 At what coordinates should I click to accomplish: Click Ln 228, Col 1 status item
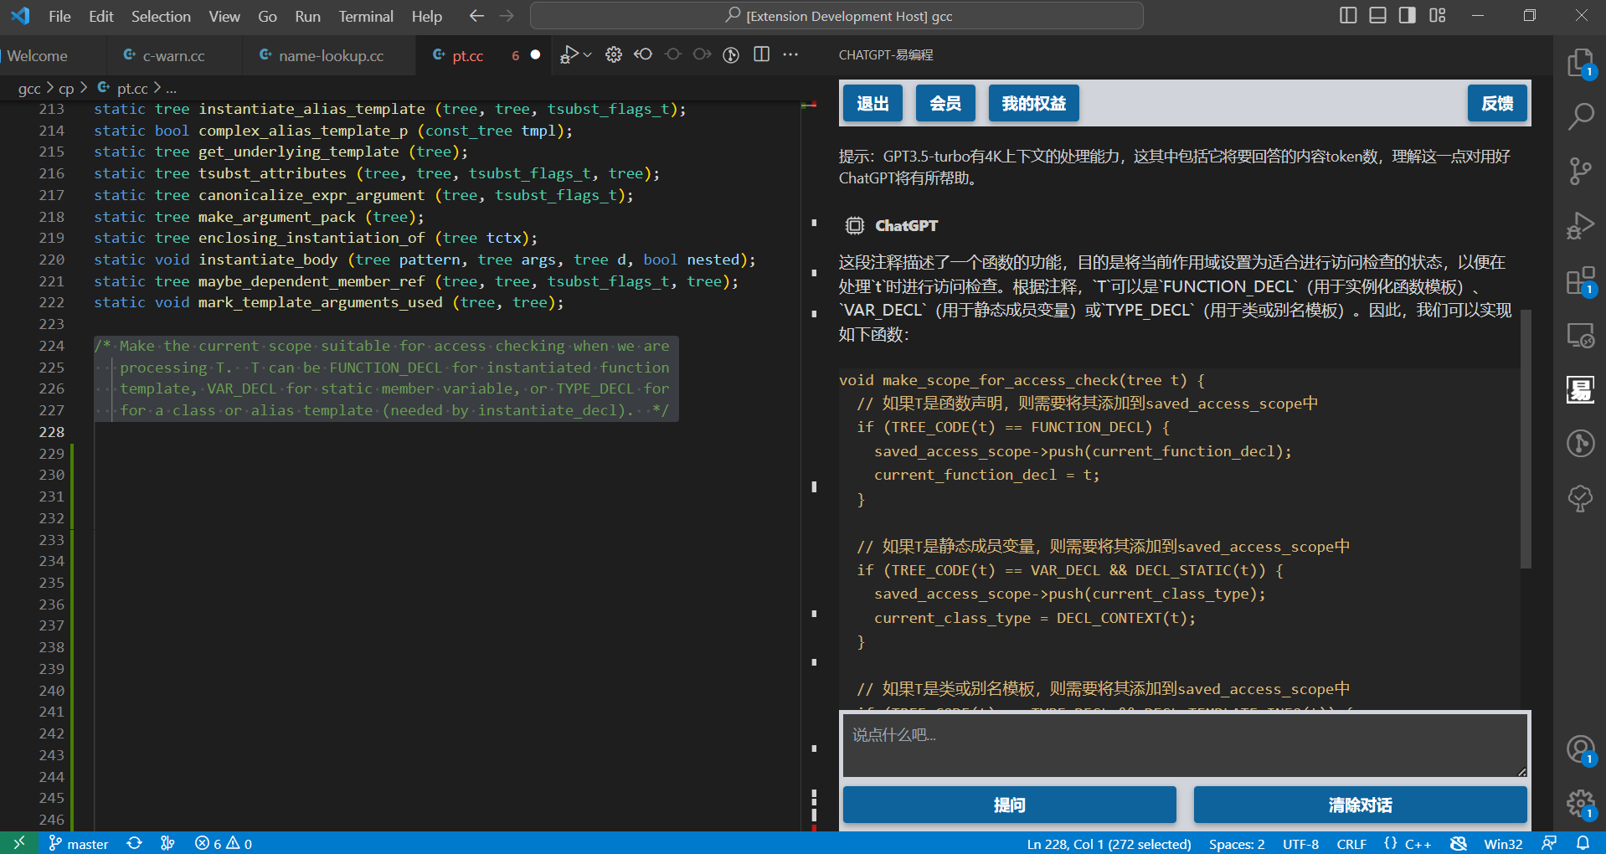1109,844
